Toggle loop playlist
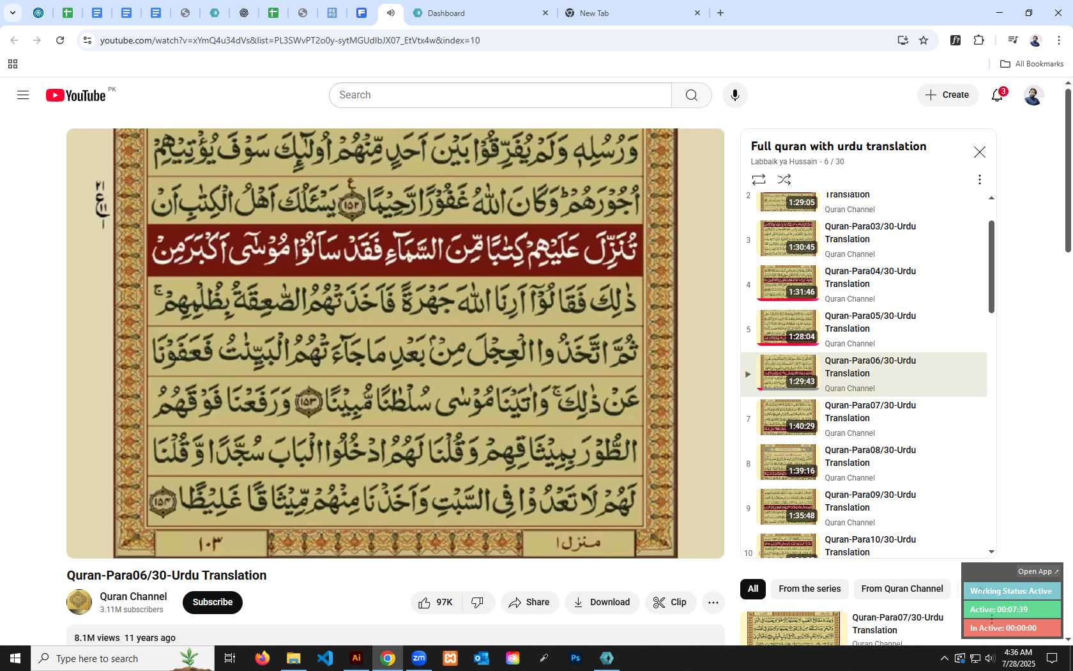 point(759,180)
